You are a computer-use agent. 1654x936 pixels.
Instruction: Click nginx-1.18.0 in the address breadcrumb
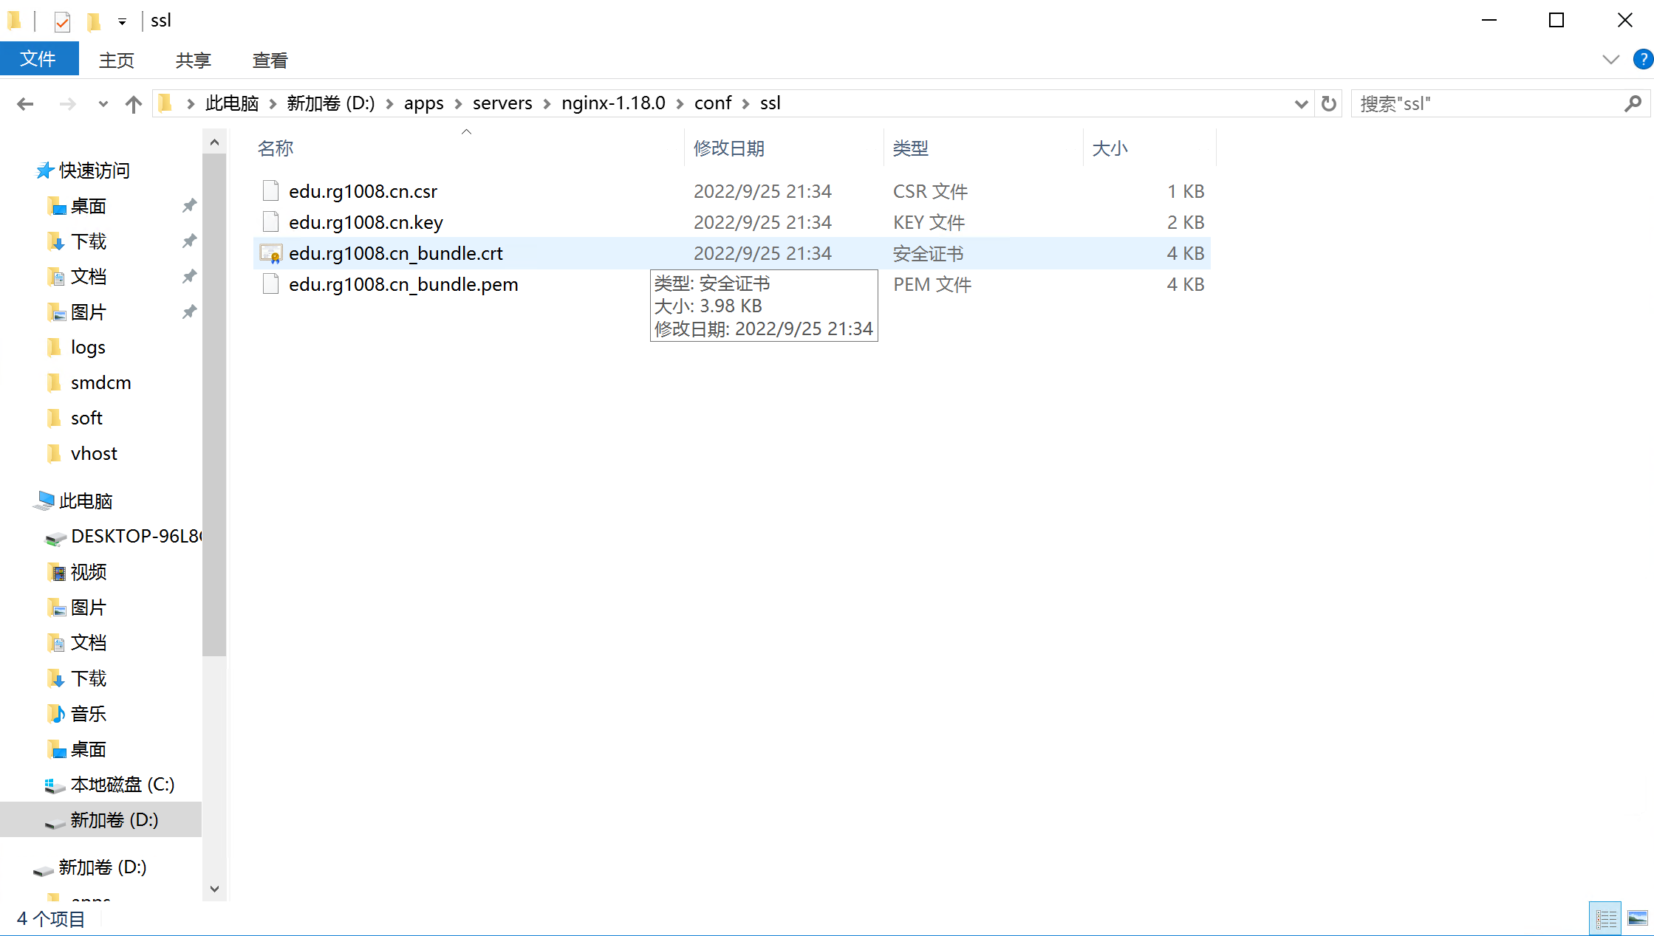[613, 103]
